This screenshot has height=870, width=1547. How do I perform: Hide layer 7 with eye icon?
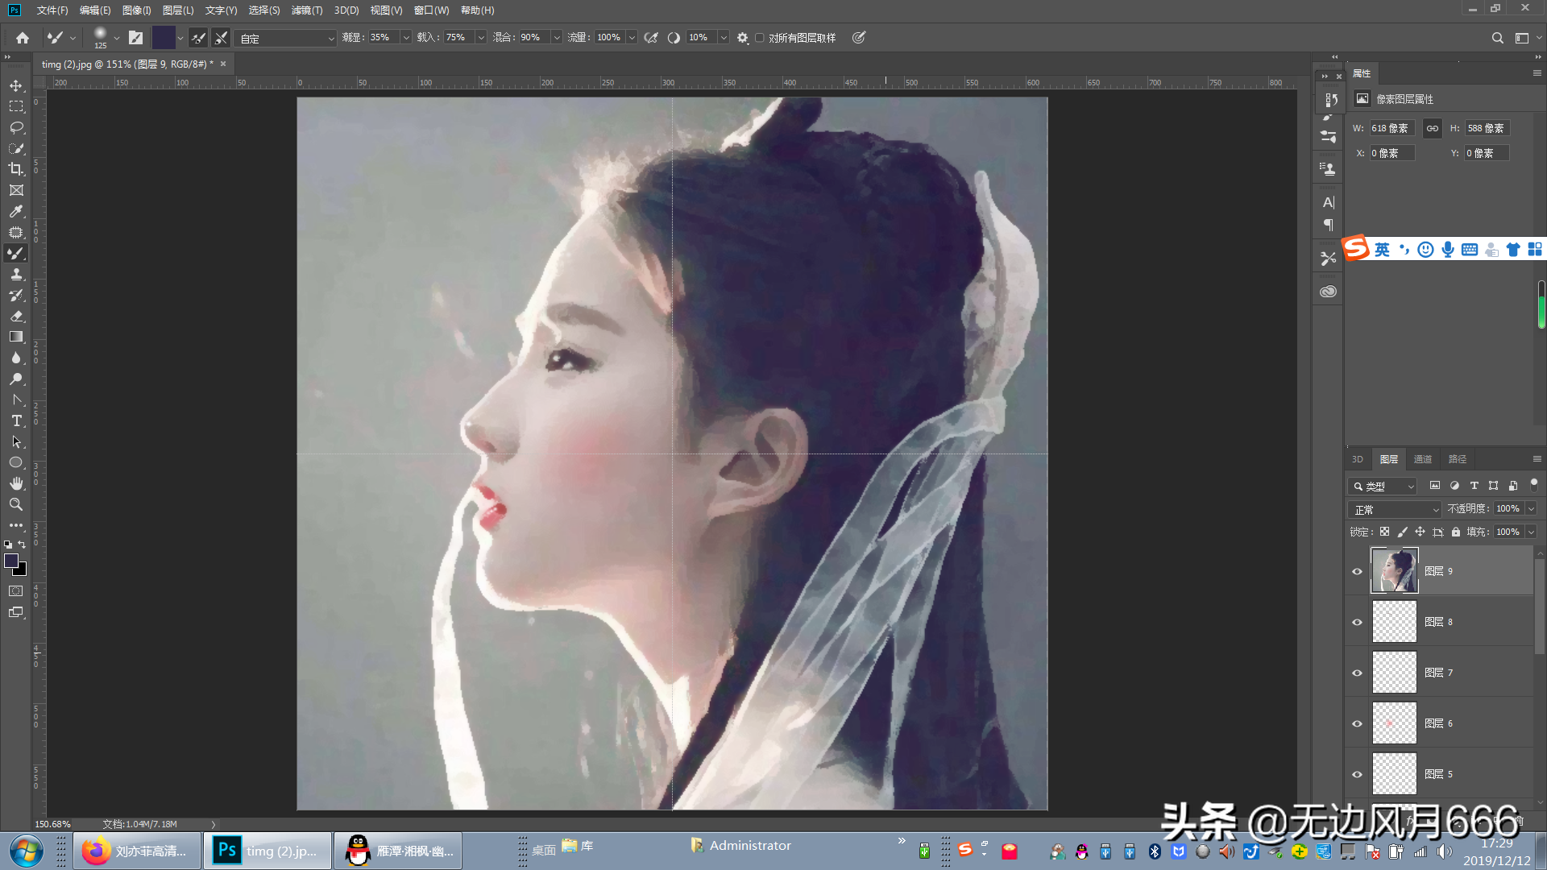tap(1357, 673)
